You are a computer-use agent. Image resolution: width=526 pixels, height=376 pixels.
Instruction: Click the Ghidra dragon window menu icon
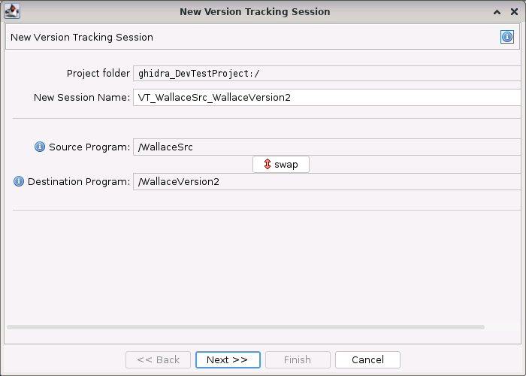tap(12, 12)
